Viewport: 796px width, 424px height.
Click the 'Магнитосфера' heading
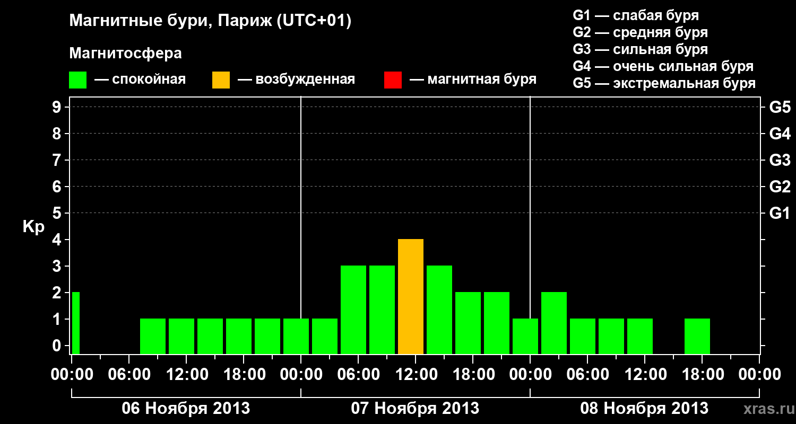pyautogui.click(x=125, y=54)
